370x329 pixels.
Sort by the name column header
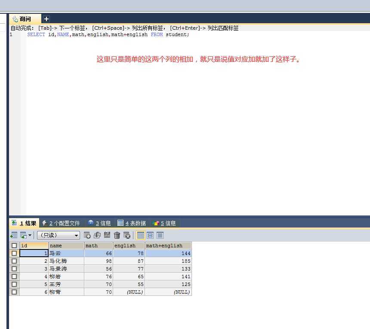point(66,246)
